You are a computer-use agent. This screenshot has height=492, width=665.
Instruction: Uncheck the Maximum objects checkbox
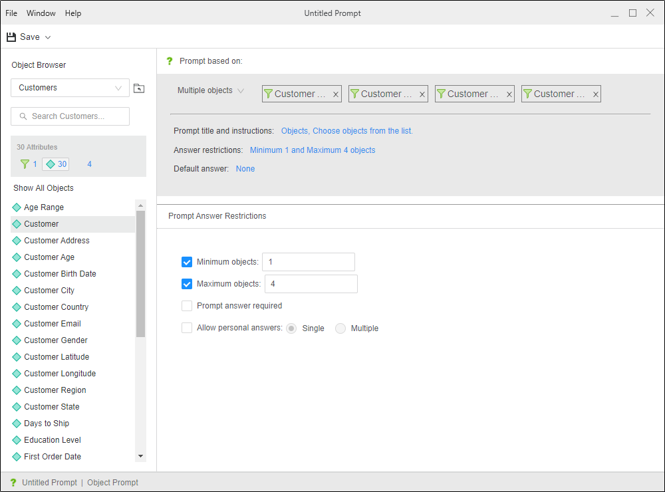pyautogui.click(x=187, y=284)
